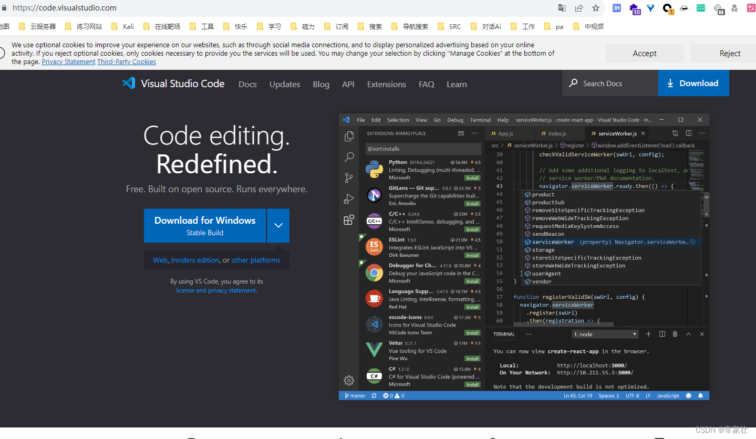Open the Docs nav item
The image size is (756, 439).
pyautogui.click(x=247, y=84)
